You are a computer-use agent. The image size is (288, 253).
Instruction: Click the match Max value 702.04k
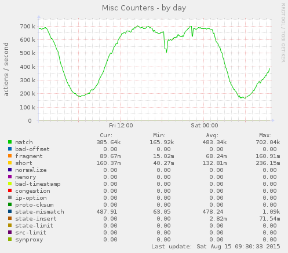(268, 142)
